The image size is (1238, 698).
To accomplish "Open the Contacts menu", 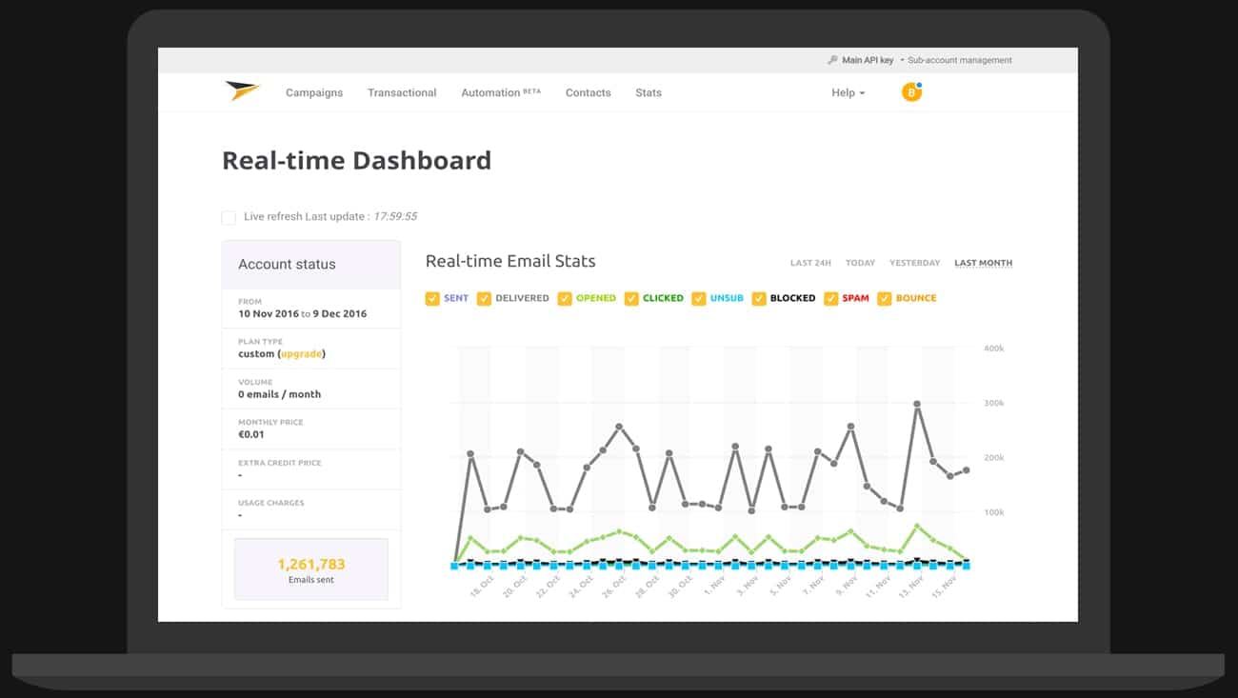I will 588,92.
